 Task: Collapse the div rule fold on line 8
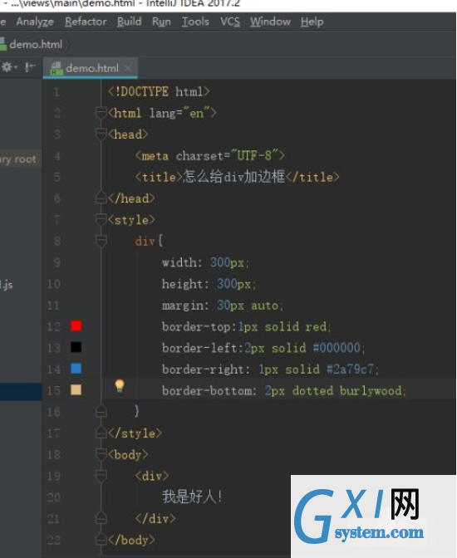101,241
